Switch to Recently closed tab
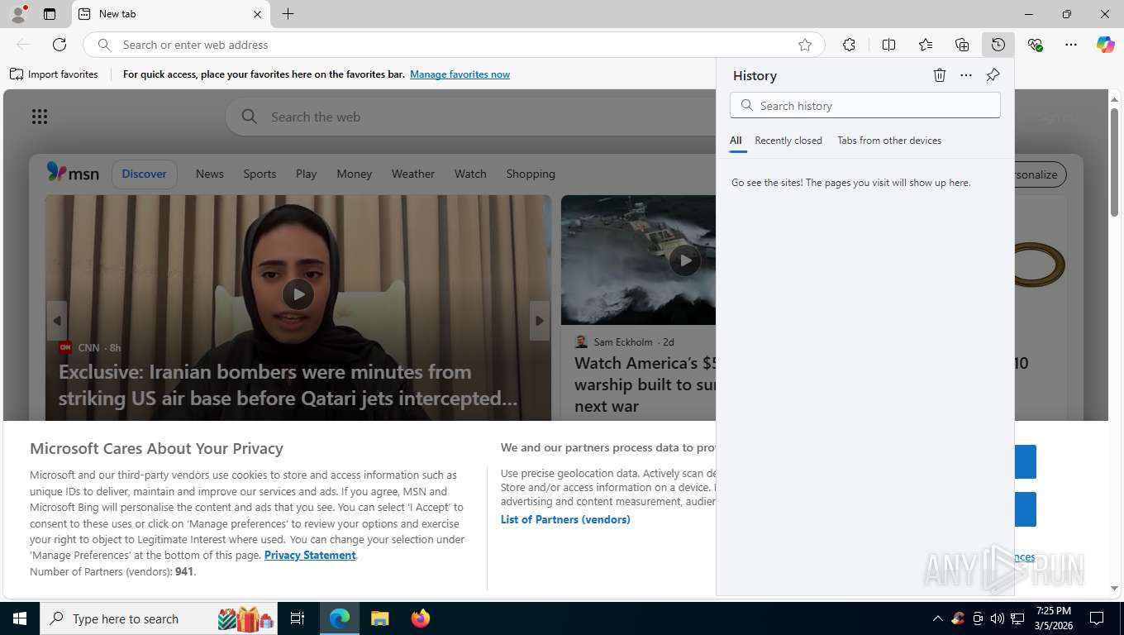 pyautogui.click(x=788, y=141)
